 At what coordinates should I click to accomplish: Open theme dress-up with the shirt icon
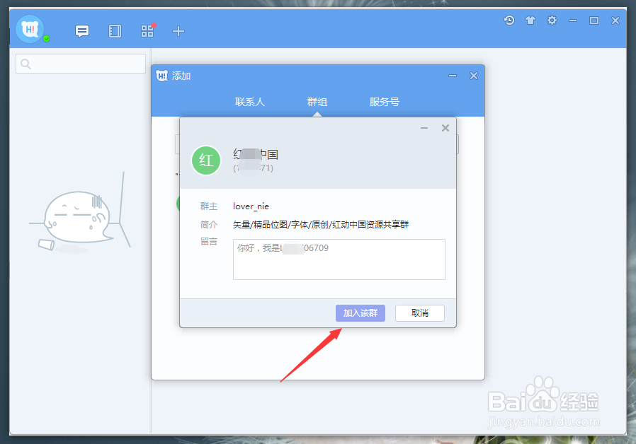point(530,21)
